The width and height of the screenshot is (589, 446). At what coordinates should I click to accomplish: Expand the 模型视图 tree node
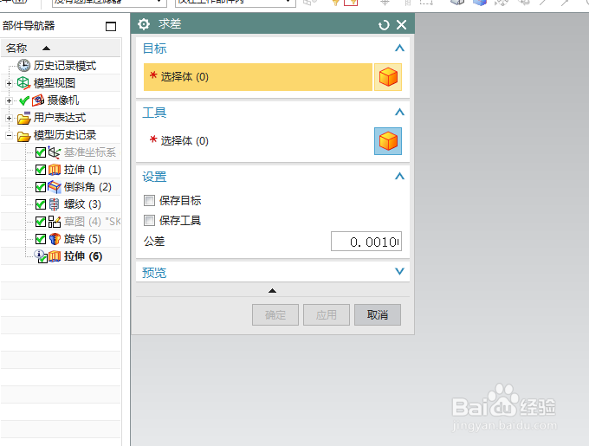coord(9,83)
